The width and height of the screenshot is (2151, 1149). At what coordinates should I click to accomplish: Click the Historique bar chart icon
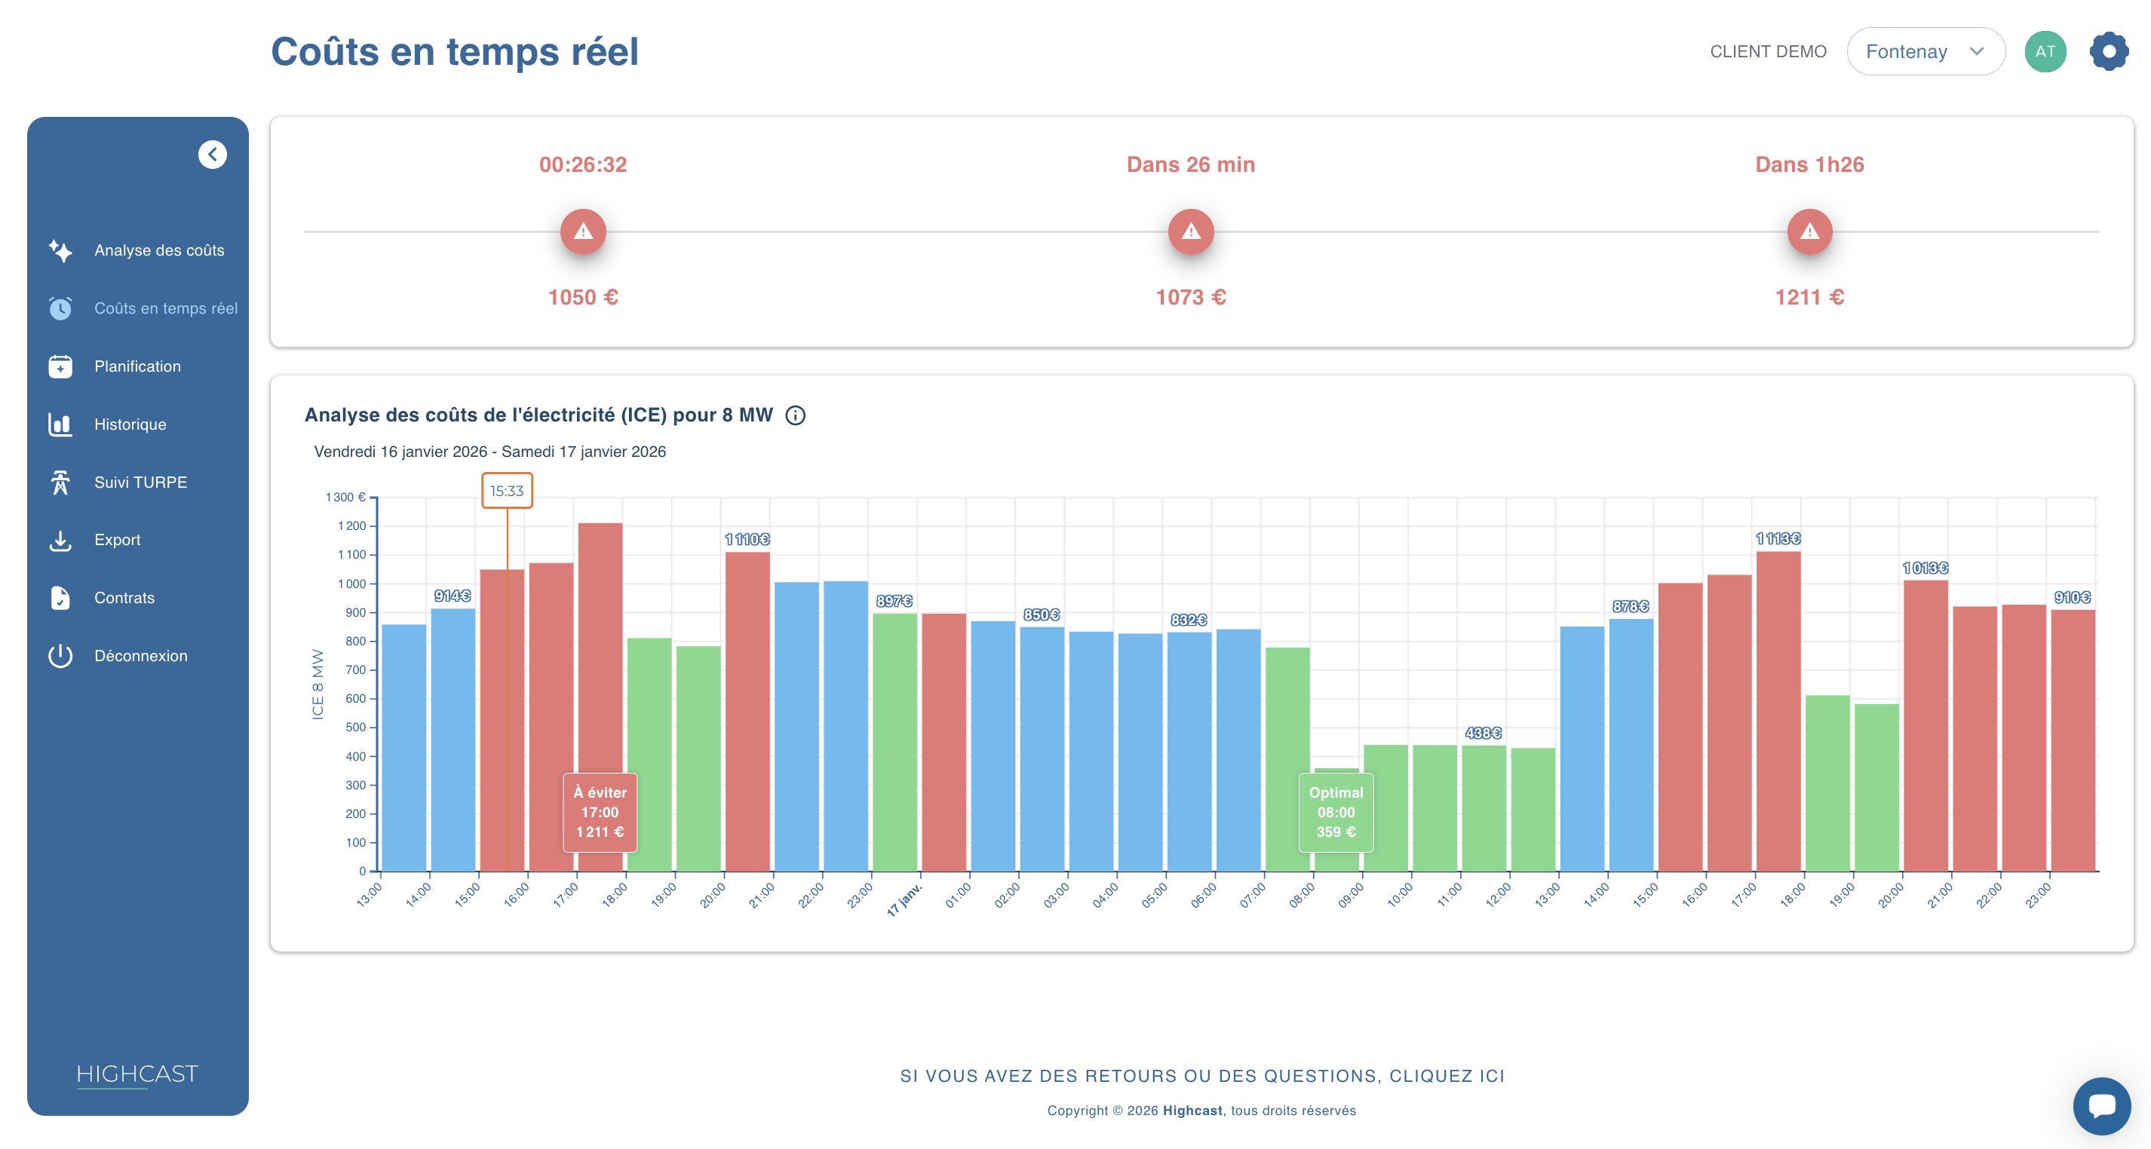coord(60,424)
